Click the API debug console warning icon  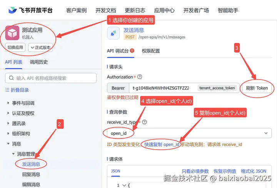132,51
